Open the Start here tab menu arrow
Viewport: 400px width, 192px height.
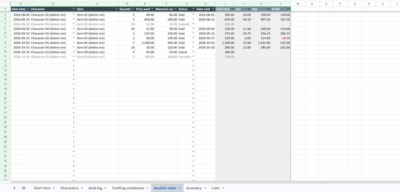click(54, 188)
